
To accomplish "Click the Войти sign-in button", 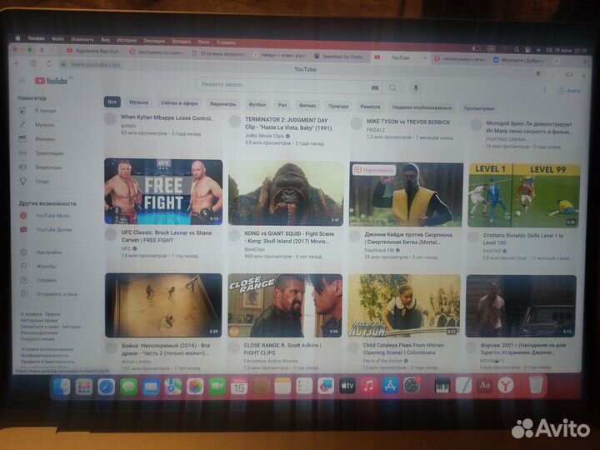I will 569,91.
